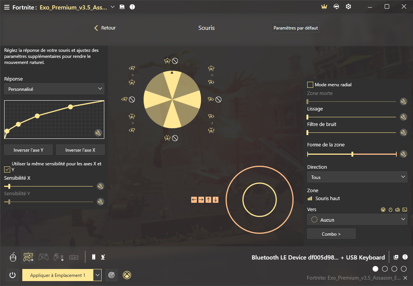
Task: Expand the Direction dropdown set to Tous
Action: coord(357,177)
